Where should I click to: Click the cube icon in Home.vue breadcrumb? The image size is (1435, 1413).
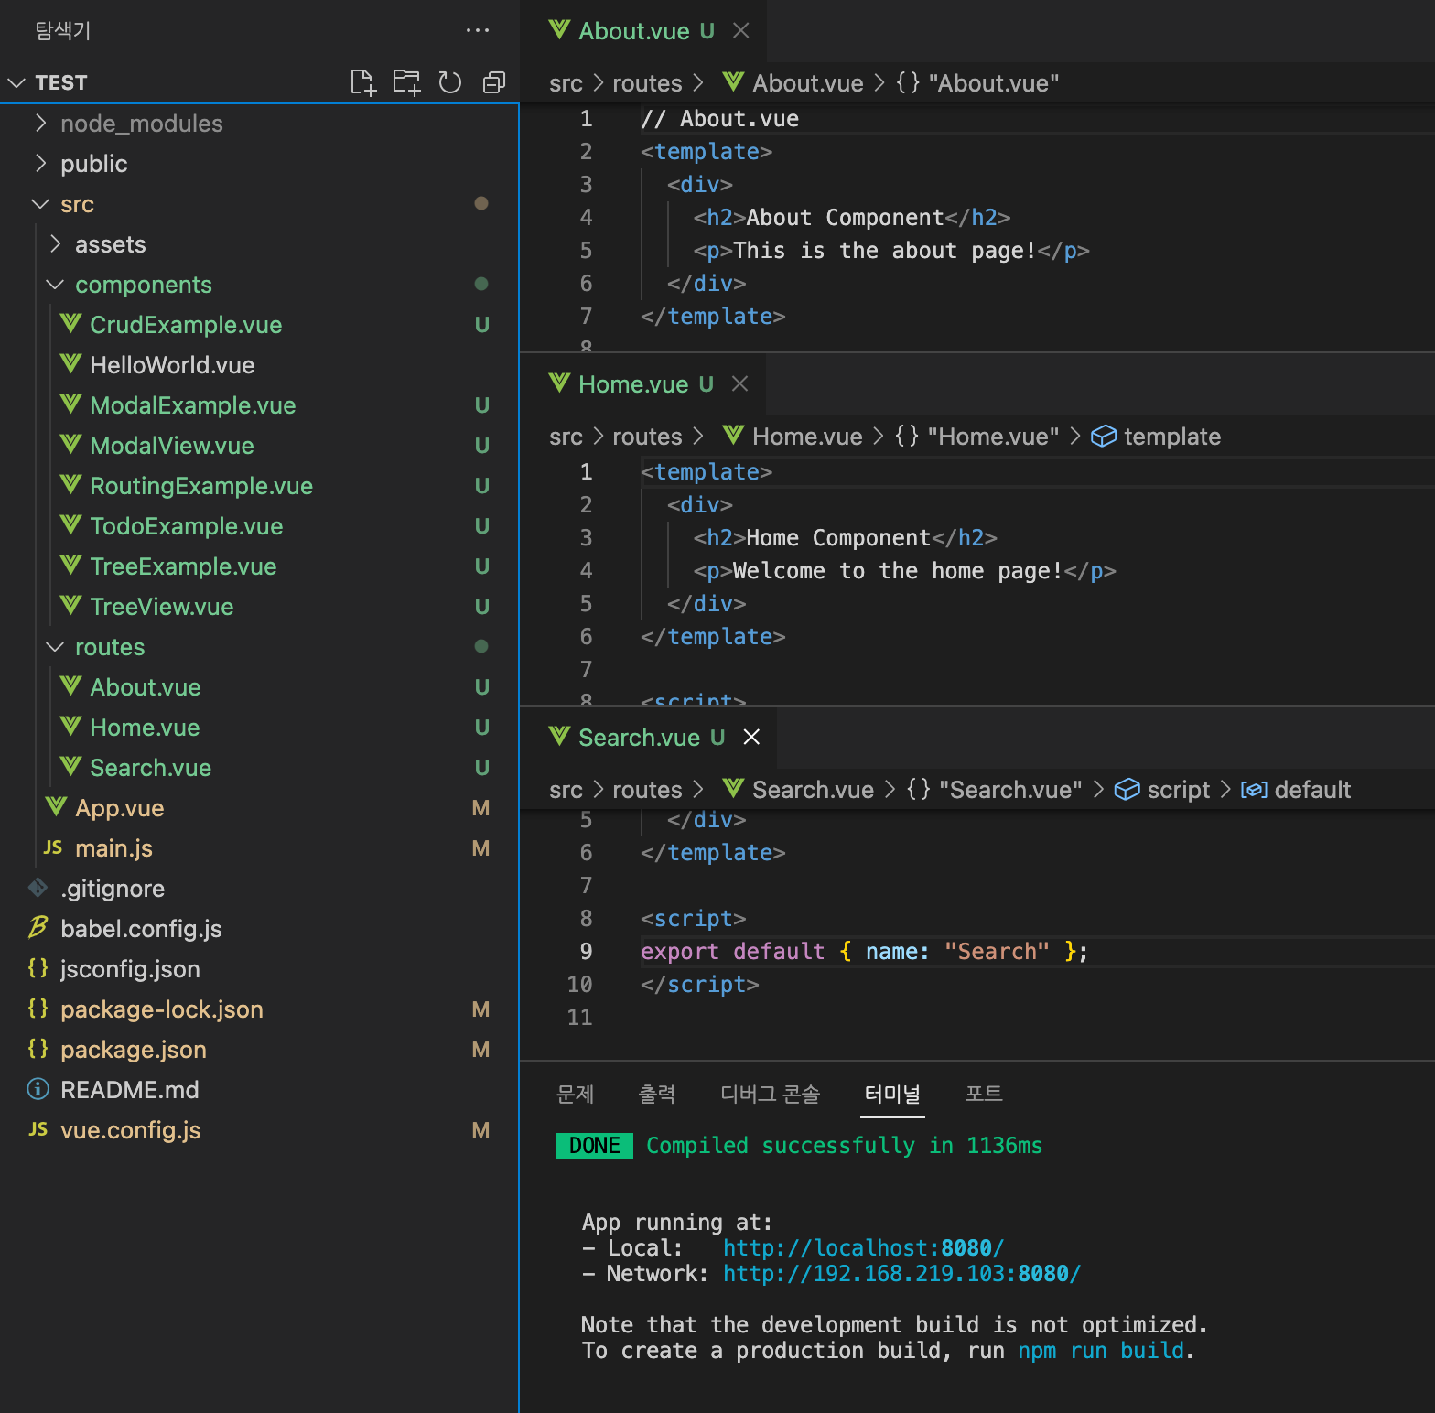click(1104, 437)
